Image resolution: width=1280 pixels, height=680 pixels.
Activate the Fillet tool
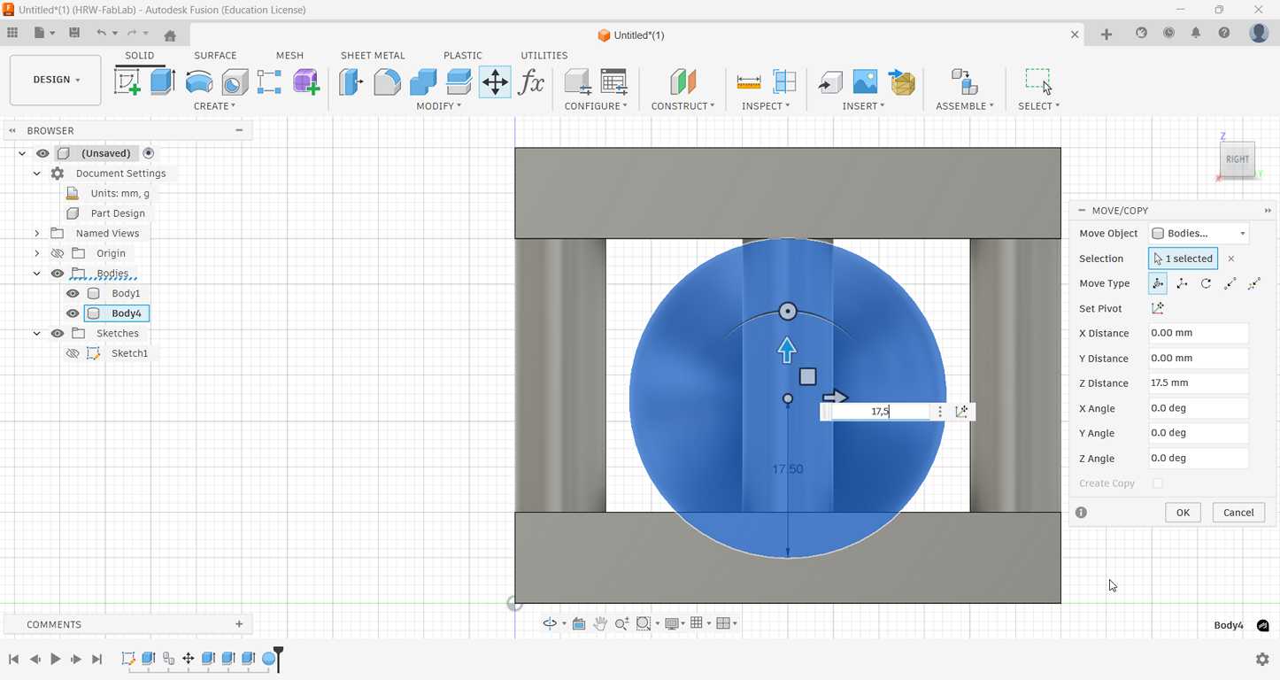[x=387, y=82]
